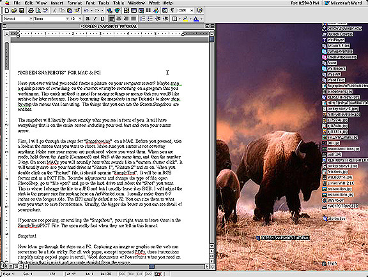368x277 pixels.
Task: Toggle OVR overtype mode in status bar
Action: coord(148,274)
